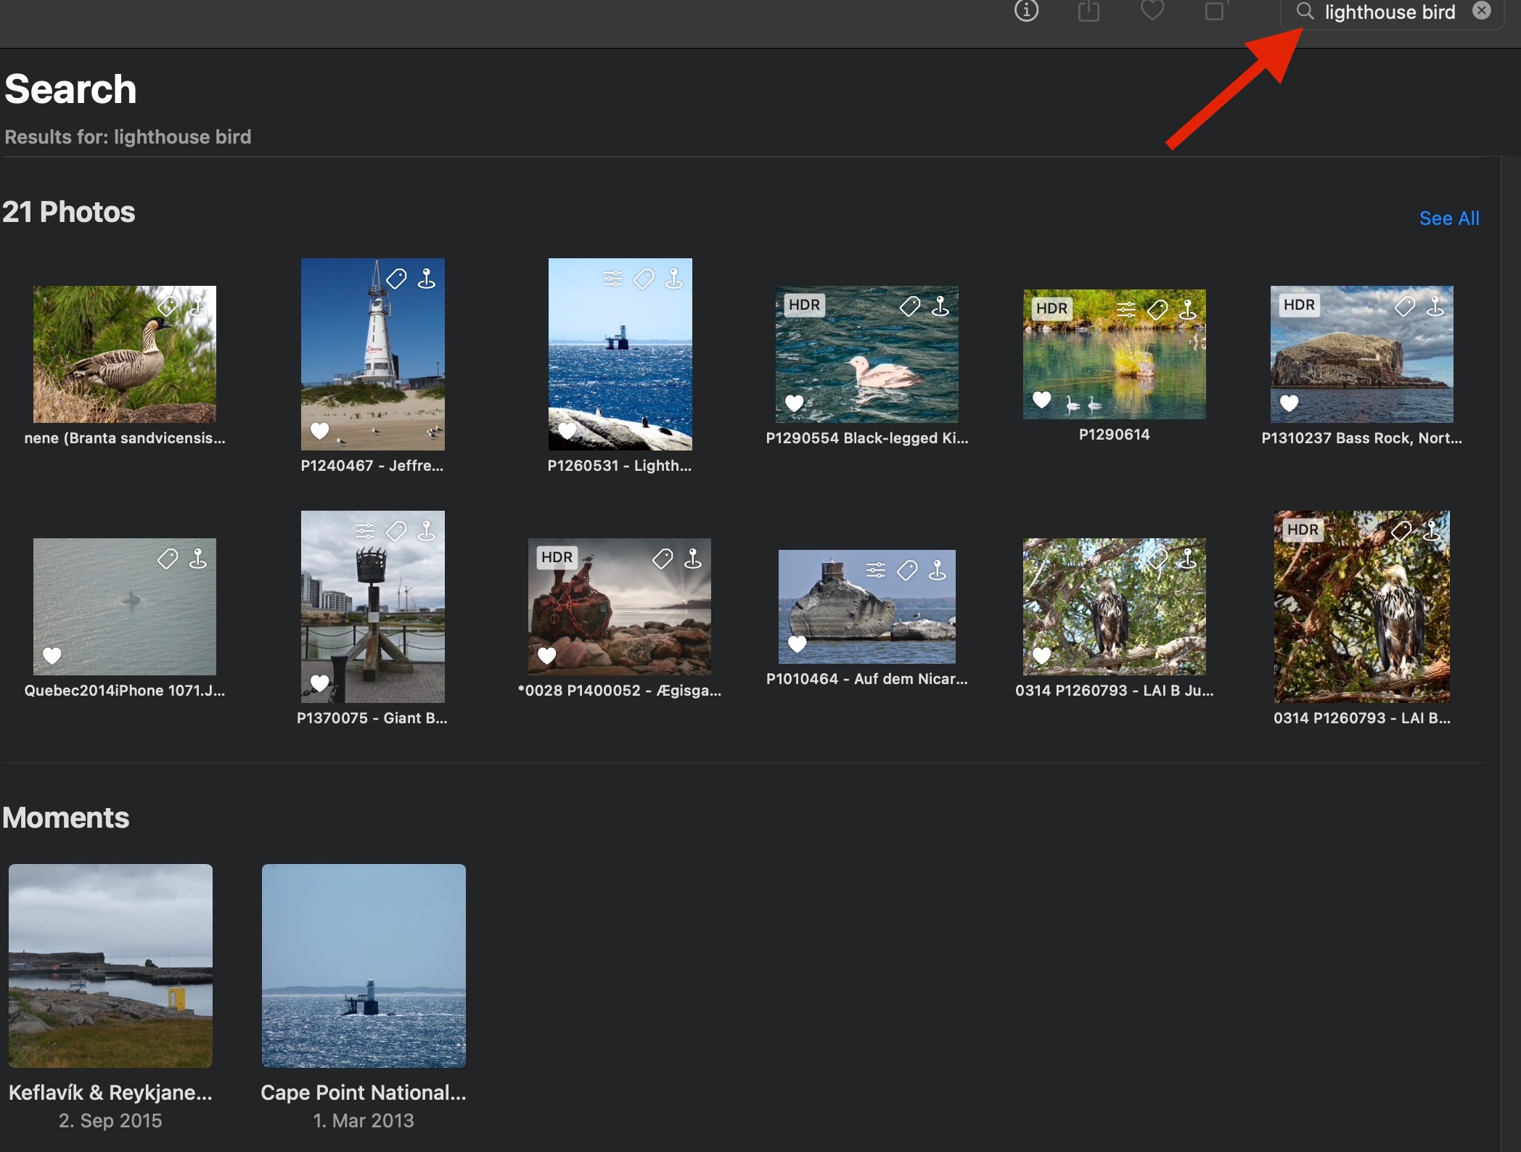1521x1152 pixels.
Task: Click the Ægisgarður P1400052 photo title
Action: click(619, 691)
